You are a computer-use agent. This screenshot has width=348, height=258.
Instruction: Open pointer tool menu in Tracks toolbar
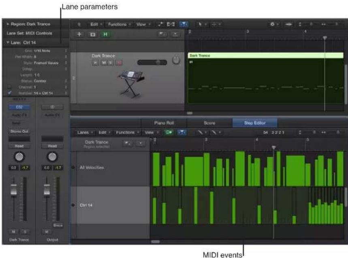point(201,24)
